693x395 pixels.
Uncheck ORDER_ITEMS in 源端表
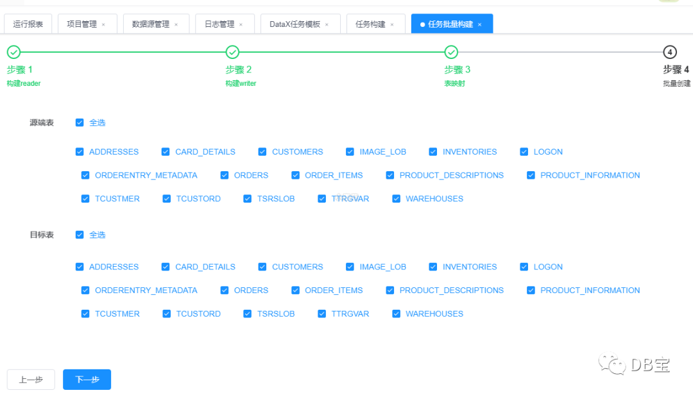pos(295,175)
